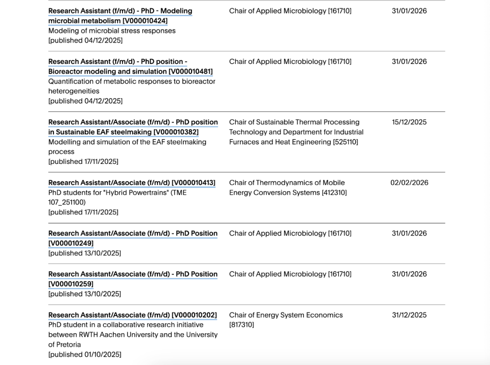Viewport: 490px width, 365px height.
Task: Click the Chair of Energy System Economics text
Action: click(x=286, y=315)
